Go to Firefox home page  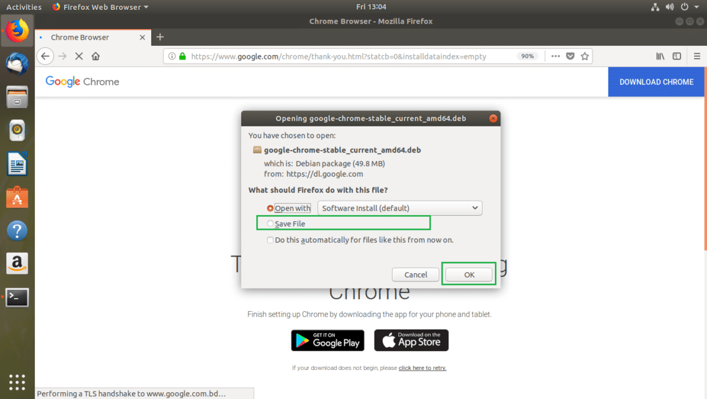coord(96,56)
